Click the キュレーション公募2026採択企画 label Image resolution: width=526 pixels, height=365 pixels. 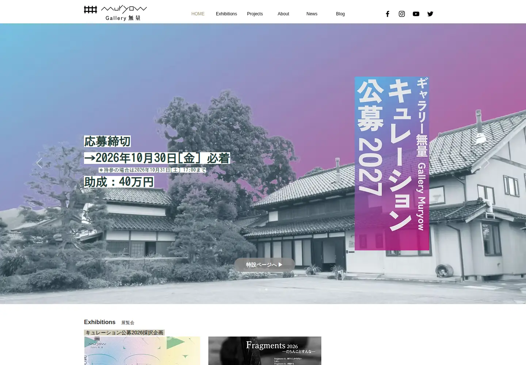[x=124, y=333]
